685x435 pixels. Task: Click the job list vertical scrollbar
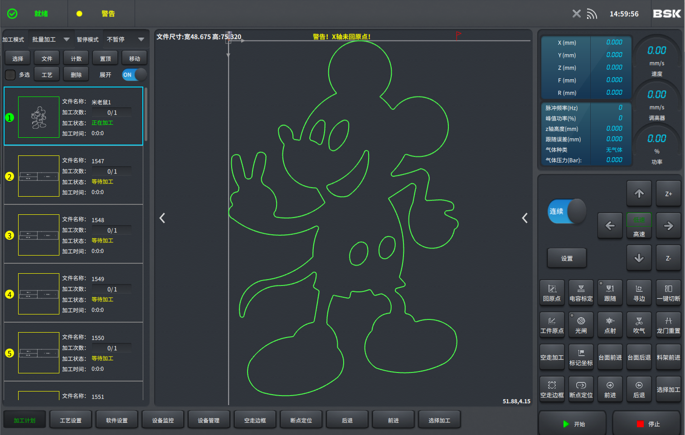[146, 114]
